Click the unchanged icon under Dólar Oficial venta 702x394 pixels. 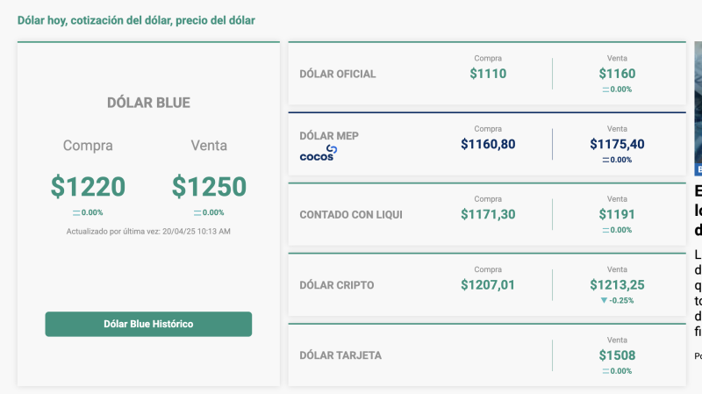pyautogui.click(x=605, y=90)
